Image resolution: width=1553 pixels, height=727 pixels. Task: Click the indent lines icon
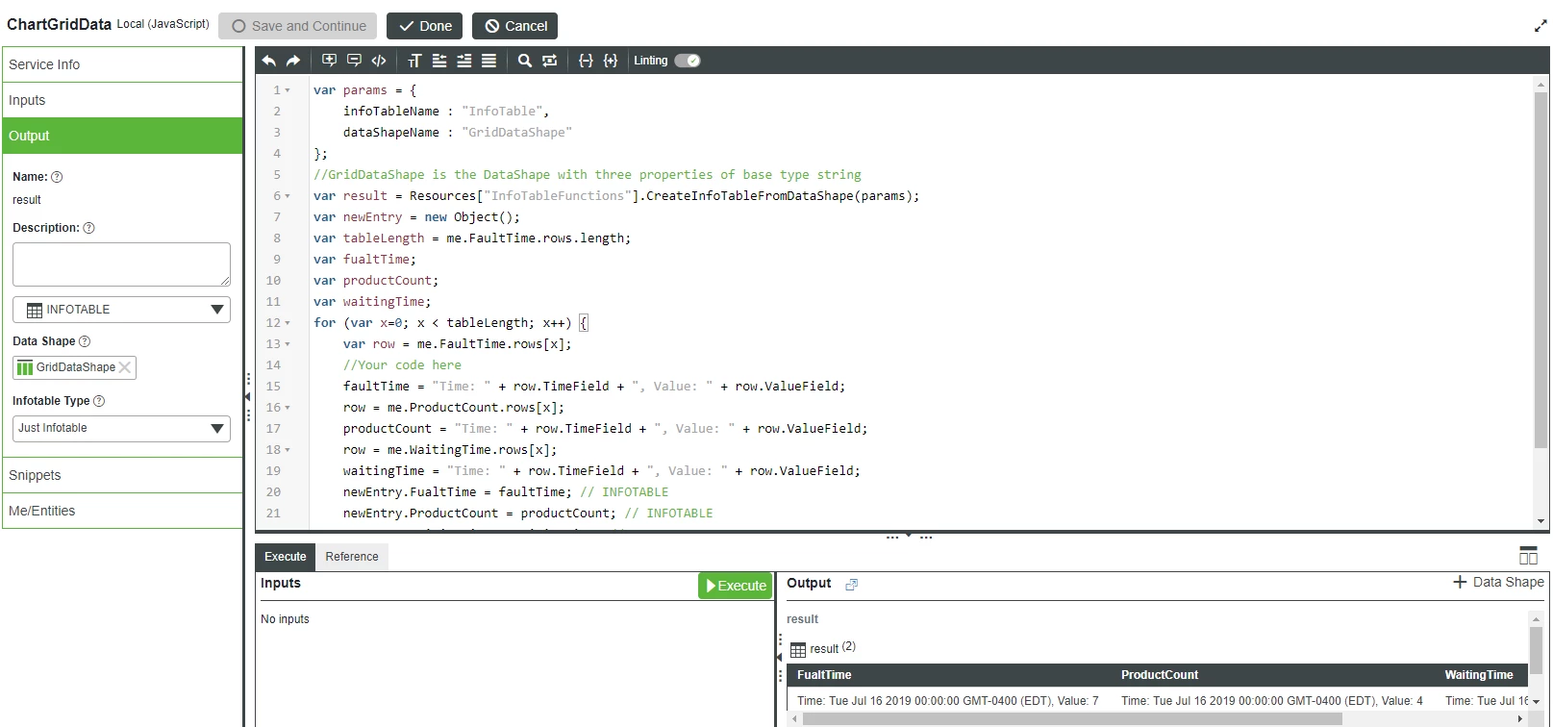pos(464,61)
